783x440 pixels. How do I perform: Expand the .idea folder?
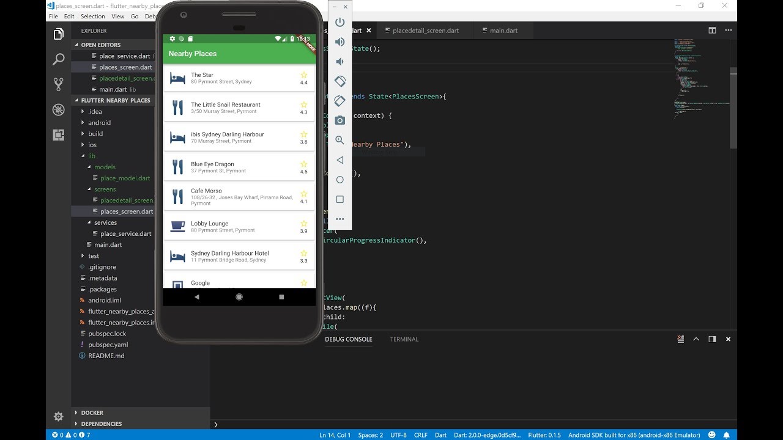95,111
